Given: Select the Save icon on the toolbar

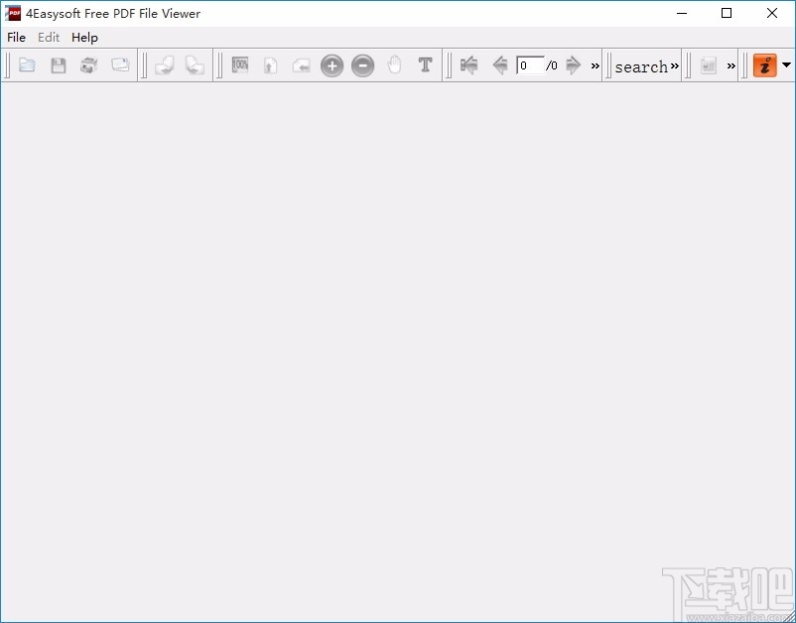Looking at the screenshot, I should tap(58, 65).
